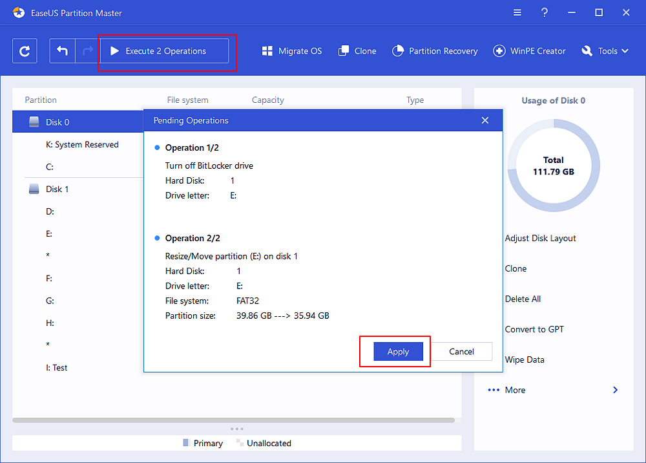The image size is (646, 463).
Task: Click the Operation 2/2 heading
Action: click(193, 239)
